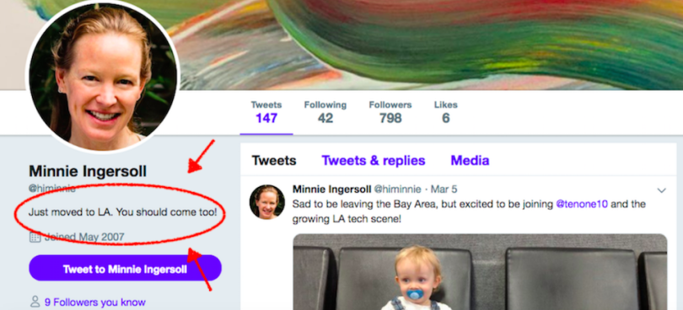Expand the tweet options chevron
683x310 pixels.
click(661, 190)
